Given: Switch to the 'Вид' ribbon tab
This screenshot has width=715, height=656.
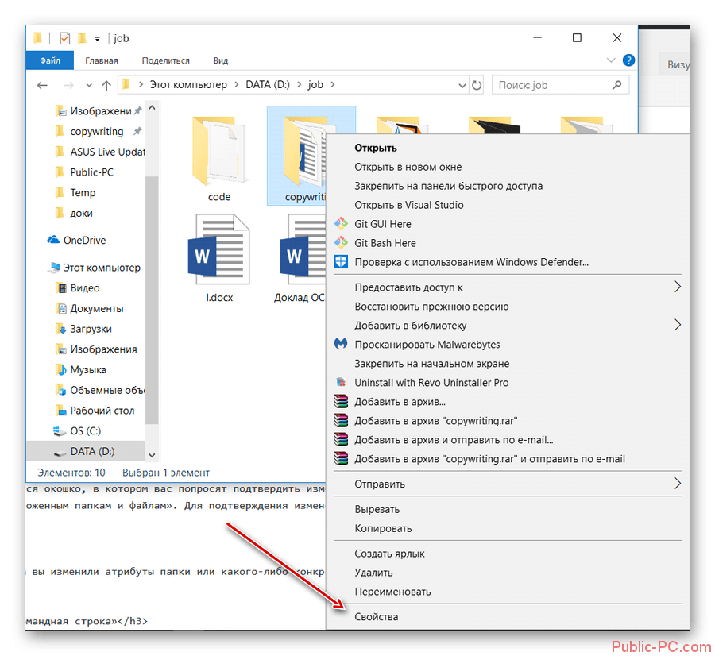Looking at the screenshot, I should tap(221, 60).
